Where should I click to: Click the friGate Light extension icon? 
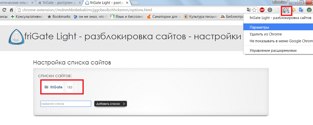[x=286, y=10]
